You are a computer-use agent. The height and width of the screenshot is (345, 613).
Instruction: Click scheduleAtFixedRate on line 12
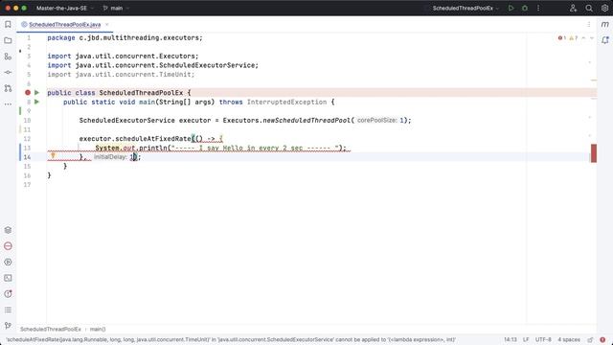click(x=153, y=138)
